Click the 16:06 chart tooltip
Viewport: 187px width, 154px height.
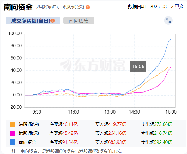(138, 66)
